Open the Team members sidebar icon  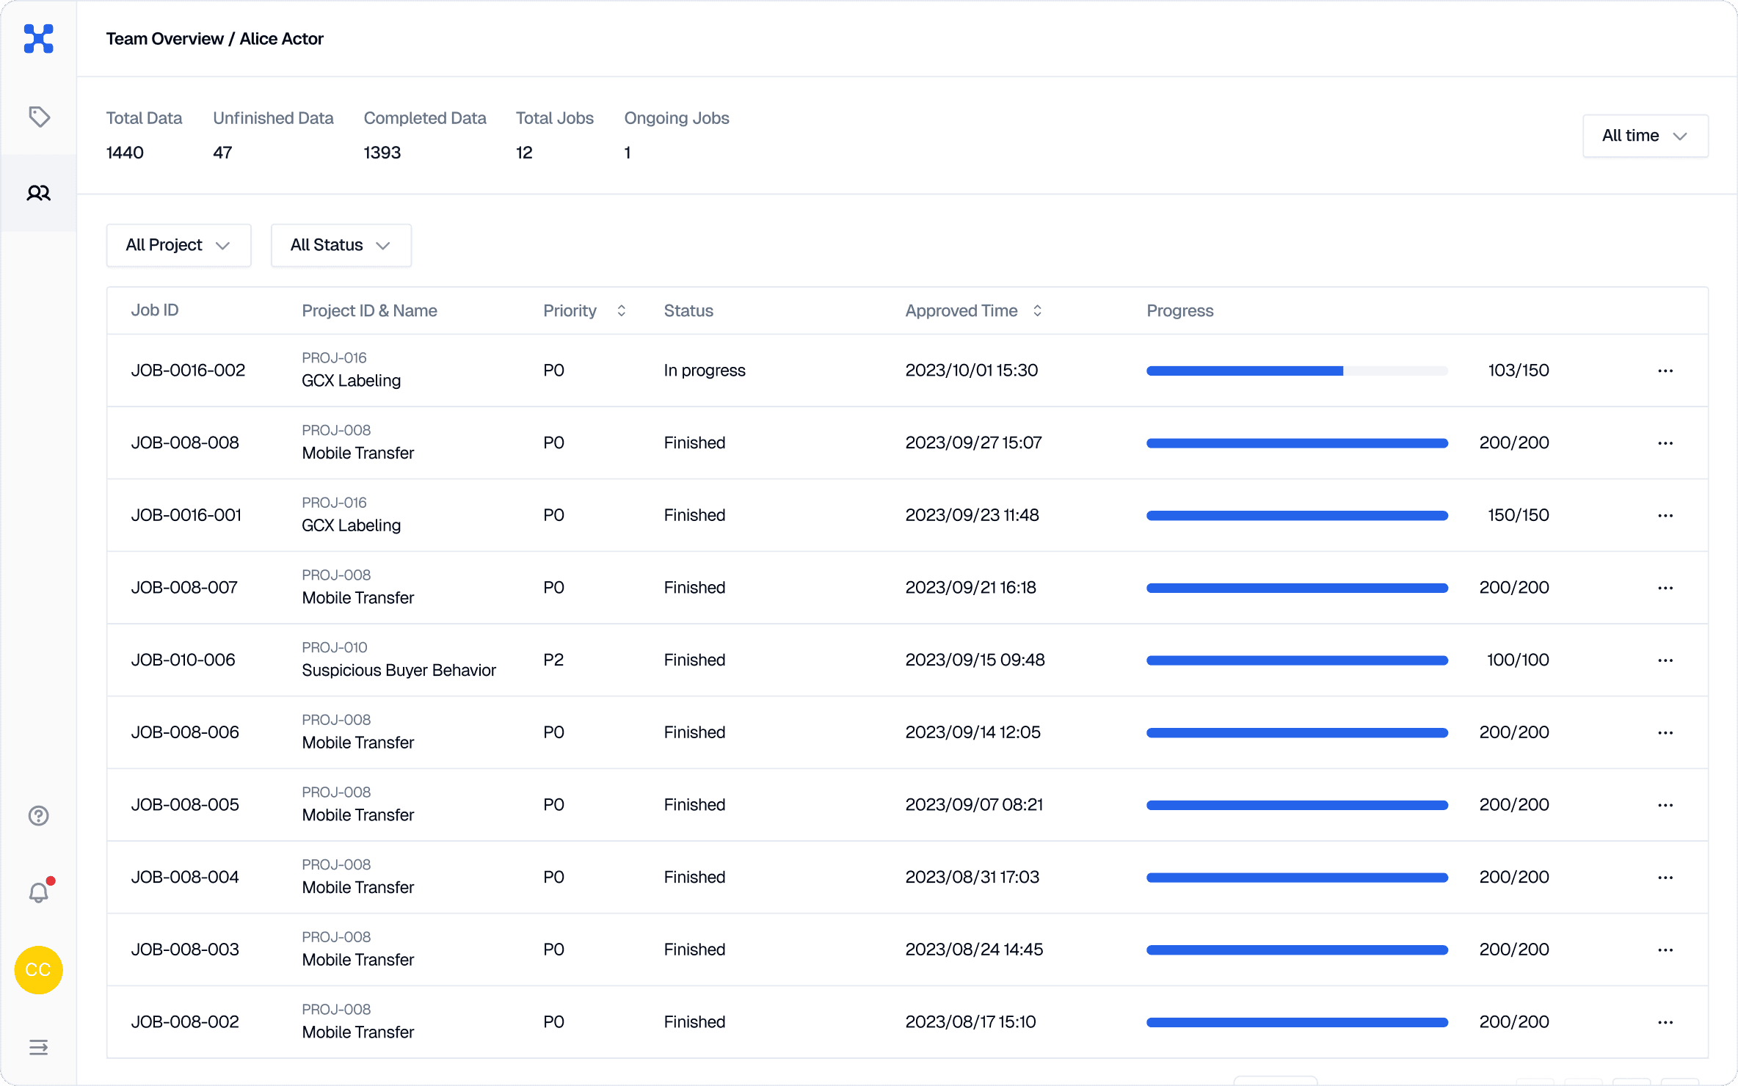pos(39,193)
